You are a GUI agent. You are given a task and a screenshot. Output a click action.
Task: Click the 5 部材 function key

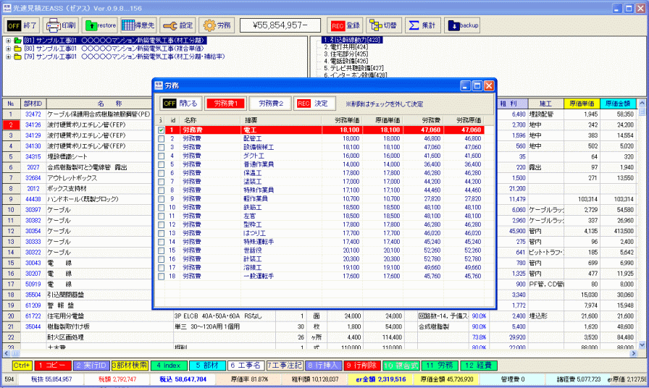[207, 366]
